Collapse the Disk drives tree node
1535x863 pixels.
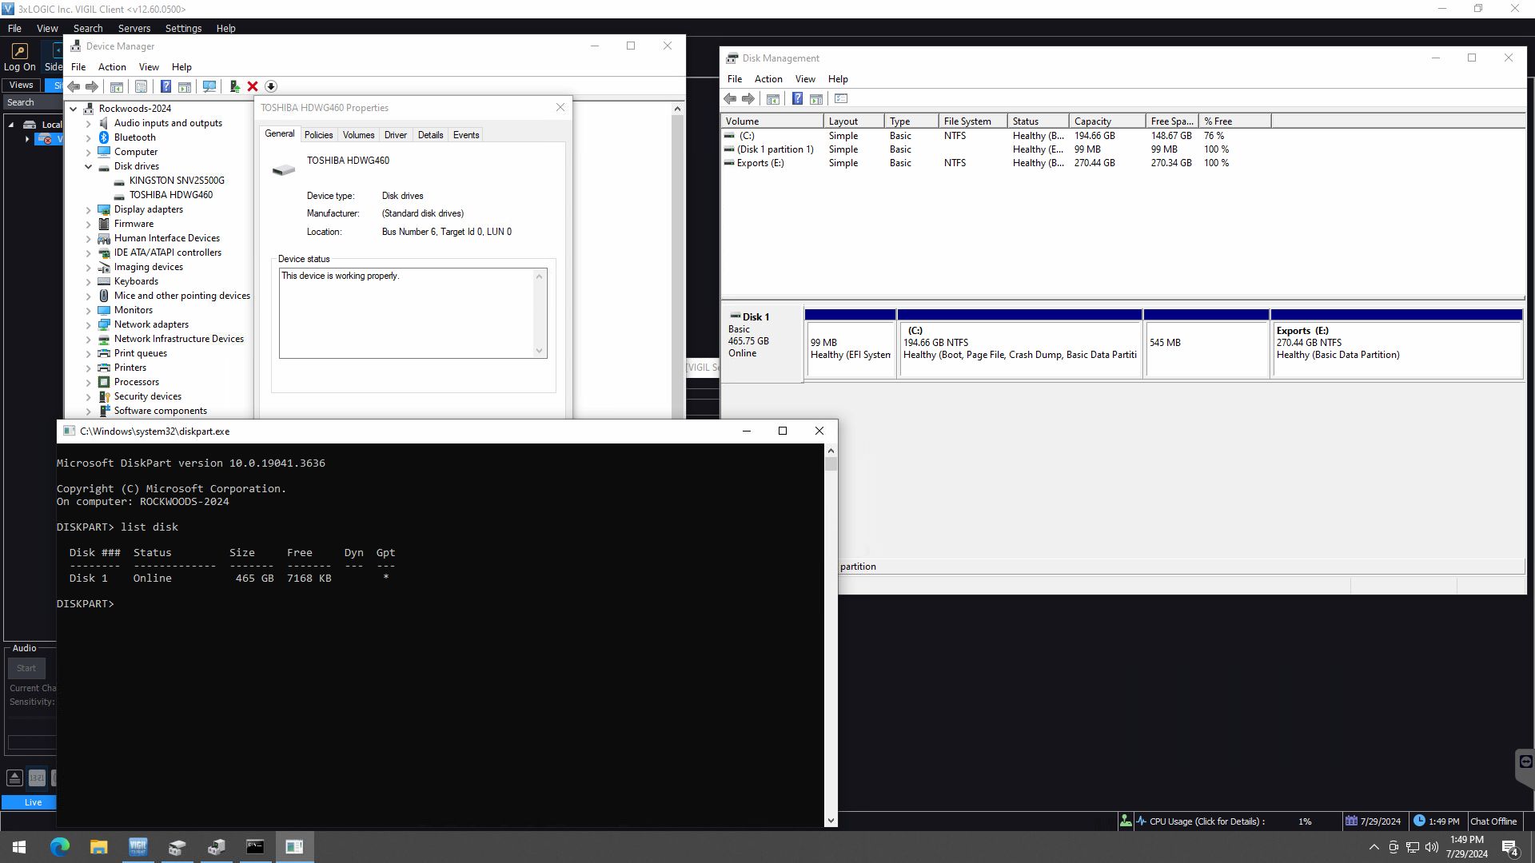pos(89,166)
